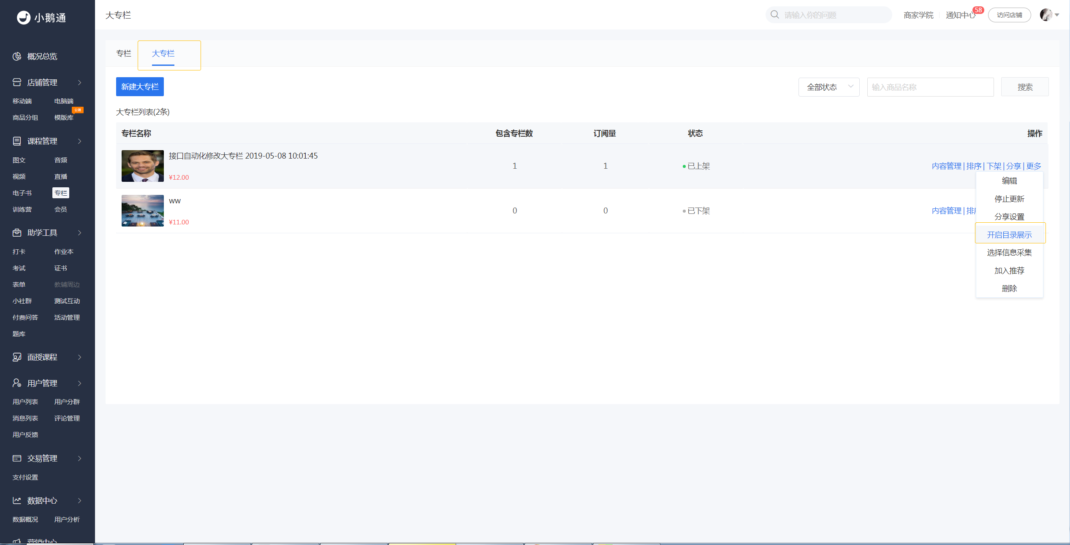The height and width of the screenshot is (545, 1070).
Task: Click the 新建大专栏 button
Action: [140, 87]
